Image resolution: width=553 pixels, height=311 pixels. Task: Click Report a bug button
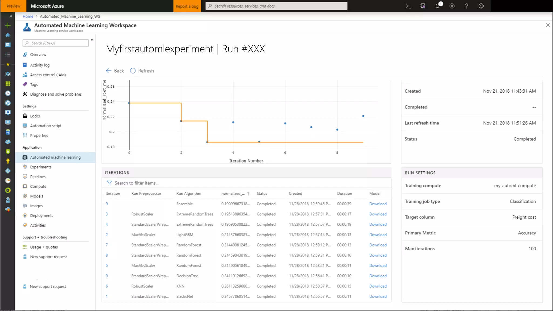tap(187, 6)
